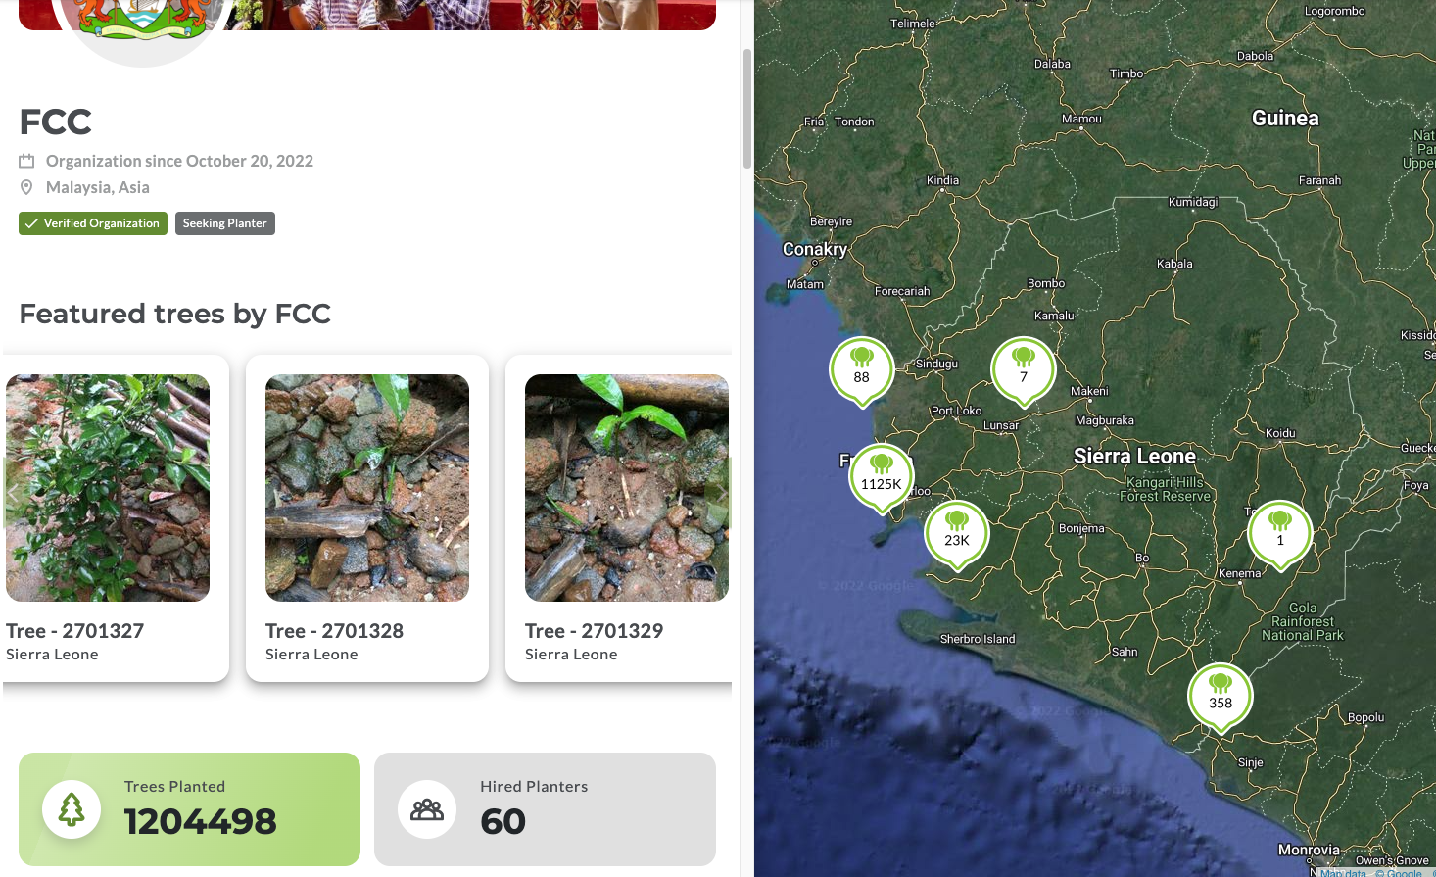Screen dimensions: 1436x877
Task: Select the Verified Organization badge
Action: pos(92,223)
